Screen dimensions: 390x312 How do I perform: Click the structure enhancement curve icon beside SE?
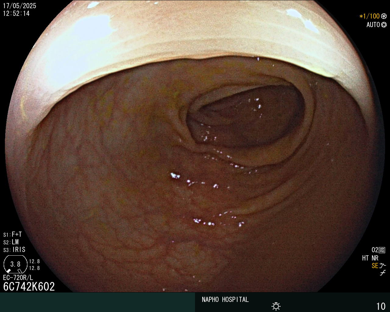click(383, 266)
